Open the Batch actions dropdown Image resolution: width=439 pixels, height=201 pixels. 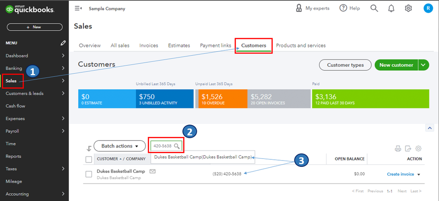tap(119, 146)
